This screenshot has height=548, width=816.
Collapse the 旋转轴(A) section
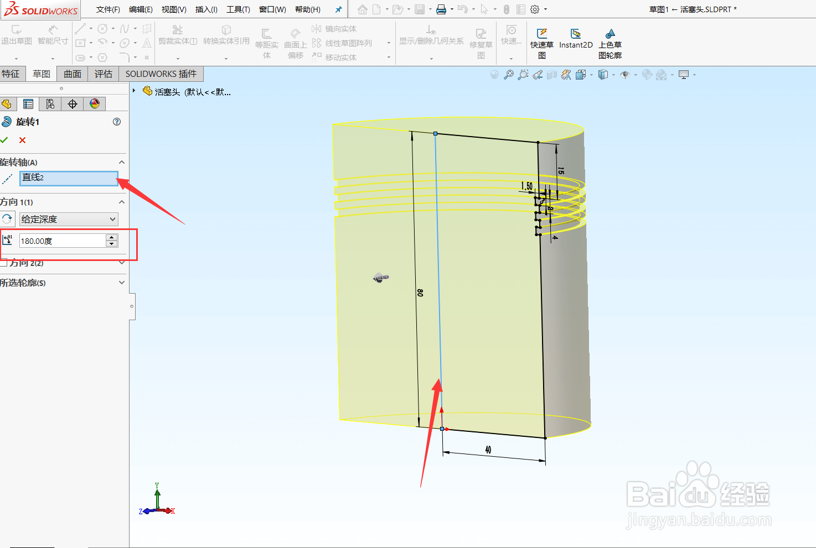(x=121, y=161)
